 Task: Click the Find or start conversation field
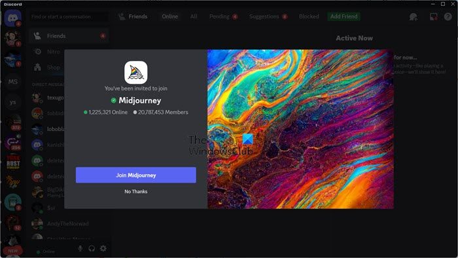(69, 16)
